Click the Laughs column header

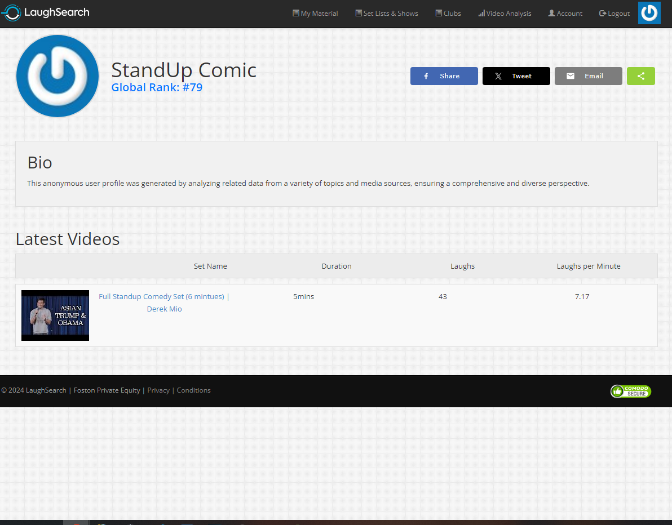[462, 266]
